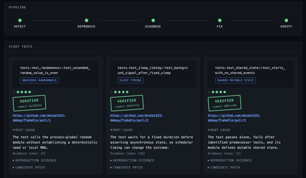Click the PIPELINE section header
The width and height of the screenshot is (306, 178).
point(17,7)
